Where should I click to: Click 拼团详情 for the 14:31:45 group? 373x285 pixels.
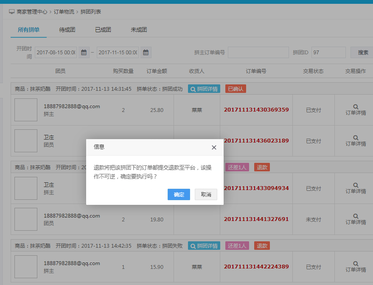204,89
